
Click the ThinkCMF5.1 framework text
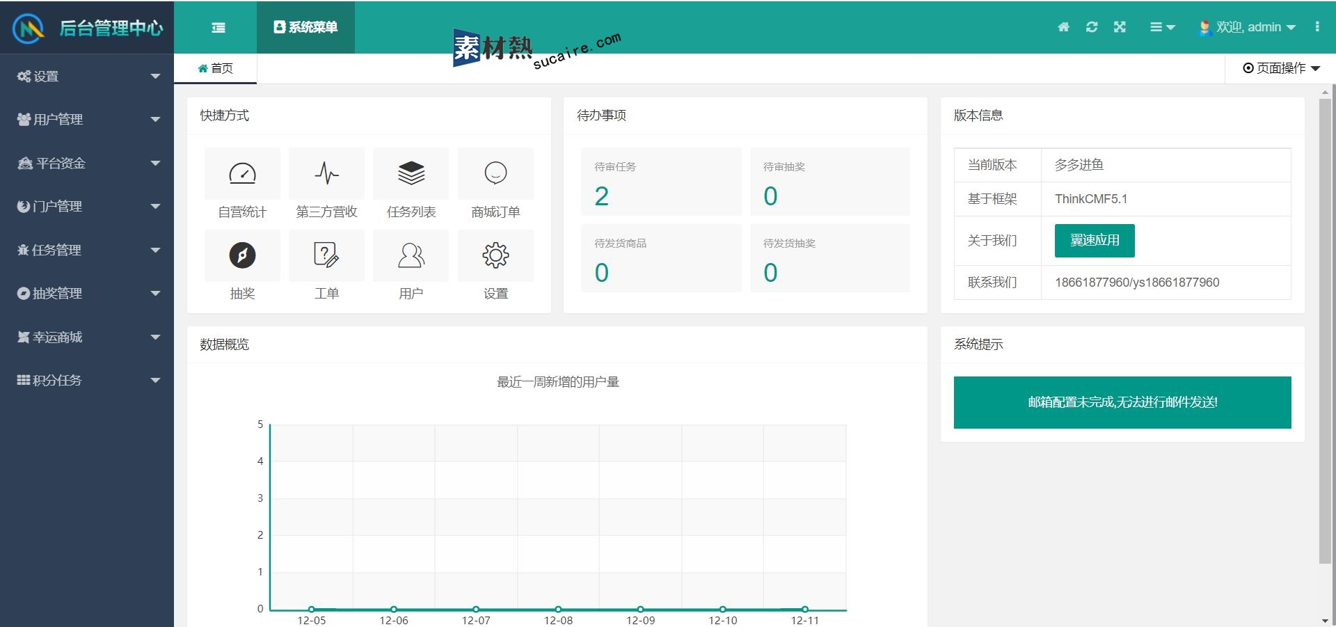pyautogui.click(x=1091, y=199)
